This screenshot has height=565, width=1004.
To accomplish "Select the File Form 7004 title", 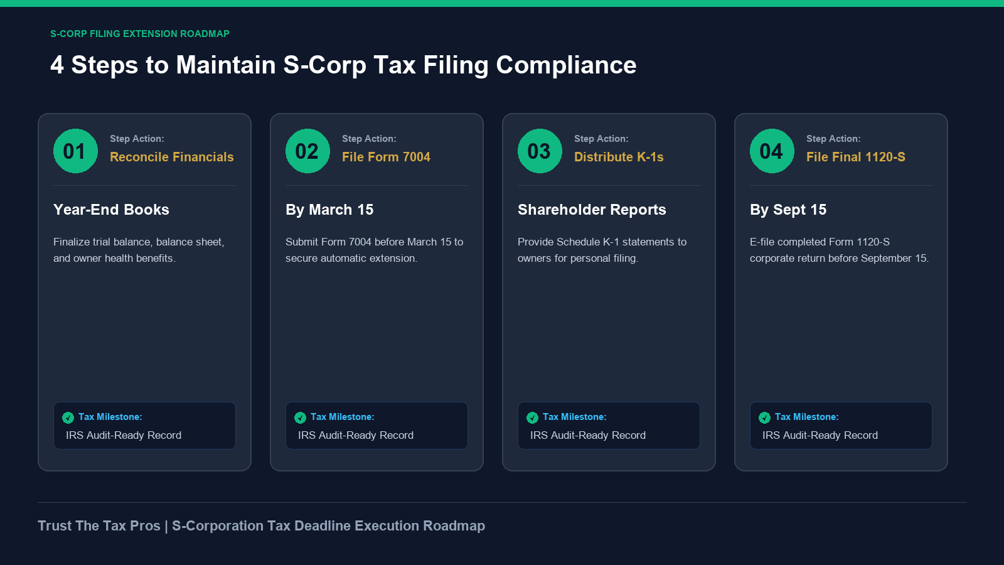I will click(386, 157).
